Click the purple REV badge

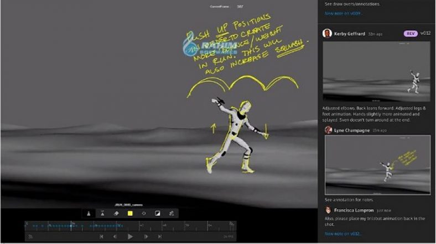(x=411, y=34)
